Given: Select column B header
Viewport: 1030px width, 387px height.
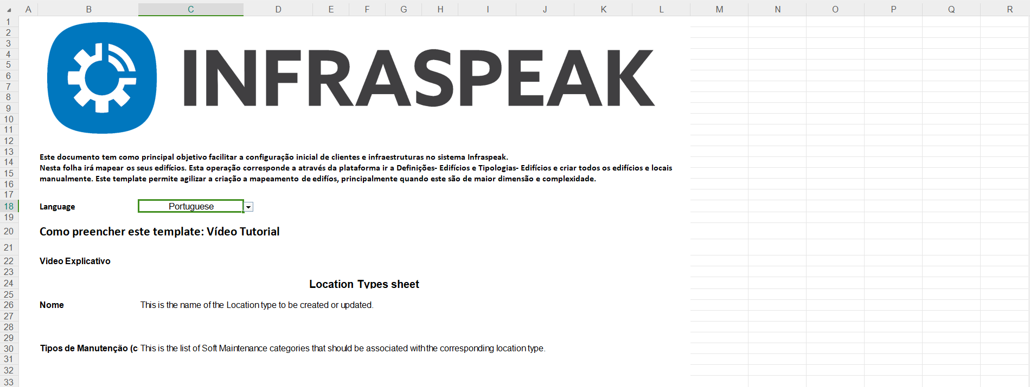Looking at the screenshot, I should tap(88, 9).
